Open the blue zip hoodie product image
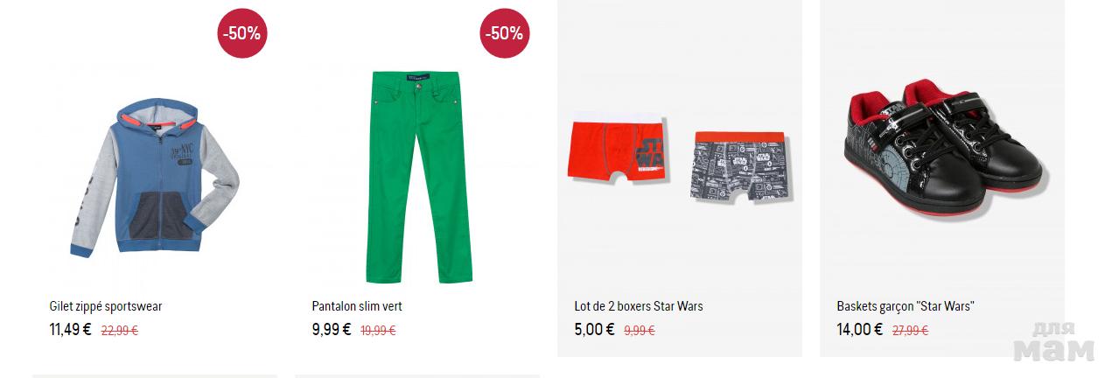This screenshot has width=1112, height=378. coord(155,180)
